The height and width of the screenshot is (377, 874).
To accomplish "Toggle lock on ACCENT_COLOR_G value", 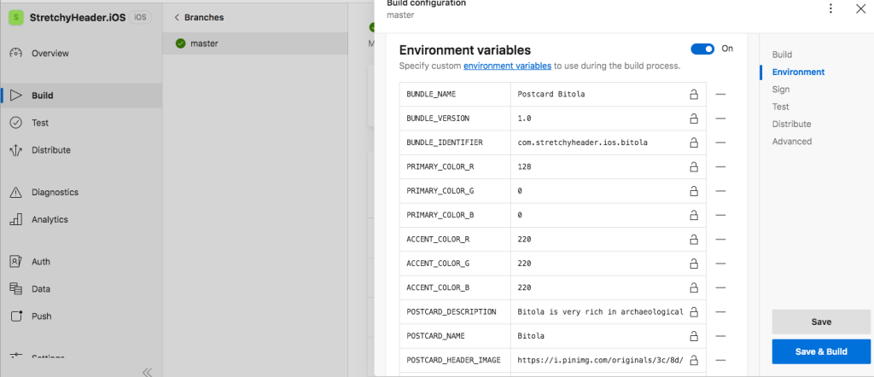I will [693, 264].
